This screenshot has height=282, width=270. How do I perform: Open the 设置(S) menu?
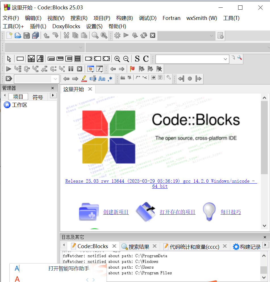(x=94, y=26)
